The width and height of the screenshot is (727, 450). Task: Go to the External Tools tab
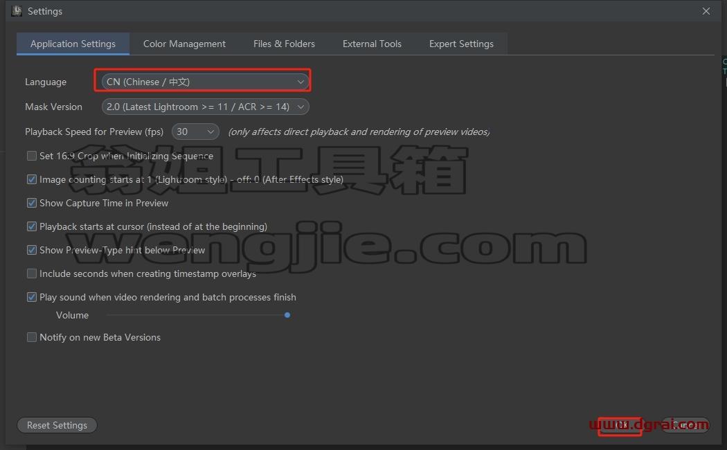(372, 44)
